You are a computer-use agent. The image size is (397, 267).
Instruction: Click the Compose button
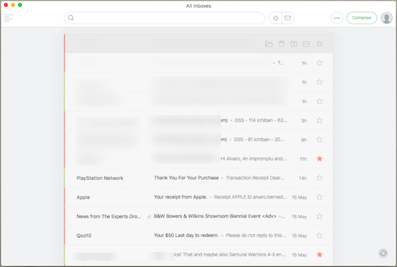[x=362, y=18]
